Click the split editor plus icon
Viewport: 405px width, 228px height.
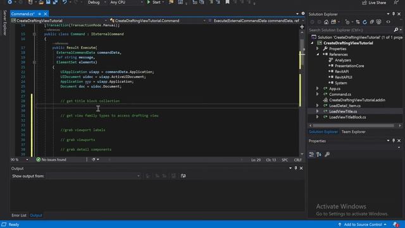tap(302, 27)
